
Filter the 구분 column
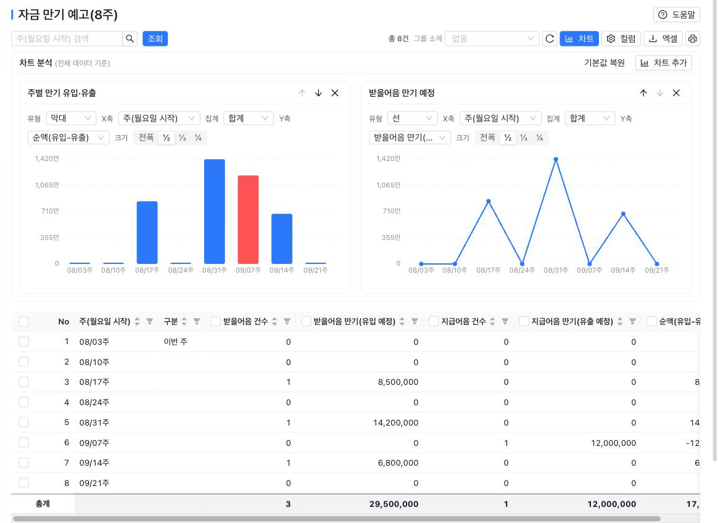(196, 321)
